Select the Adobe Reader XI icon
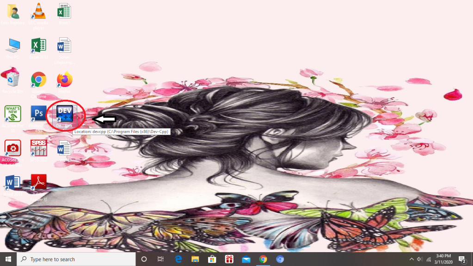The width and height of the screenshot is (473, 266). (38, 183)
